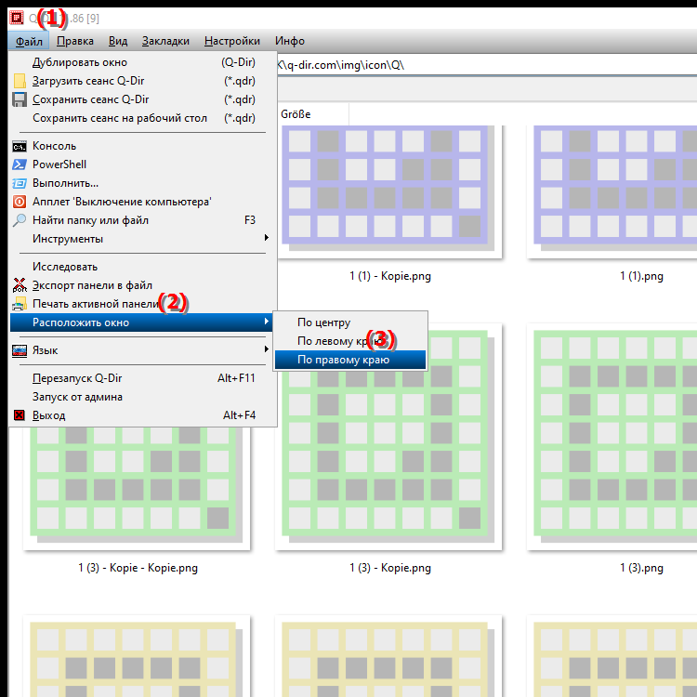Open the Закладки menu
The image size is (697, 697).
[x=165, y=41]
